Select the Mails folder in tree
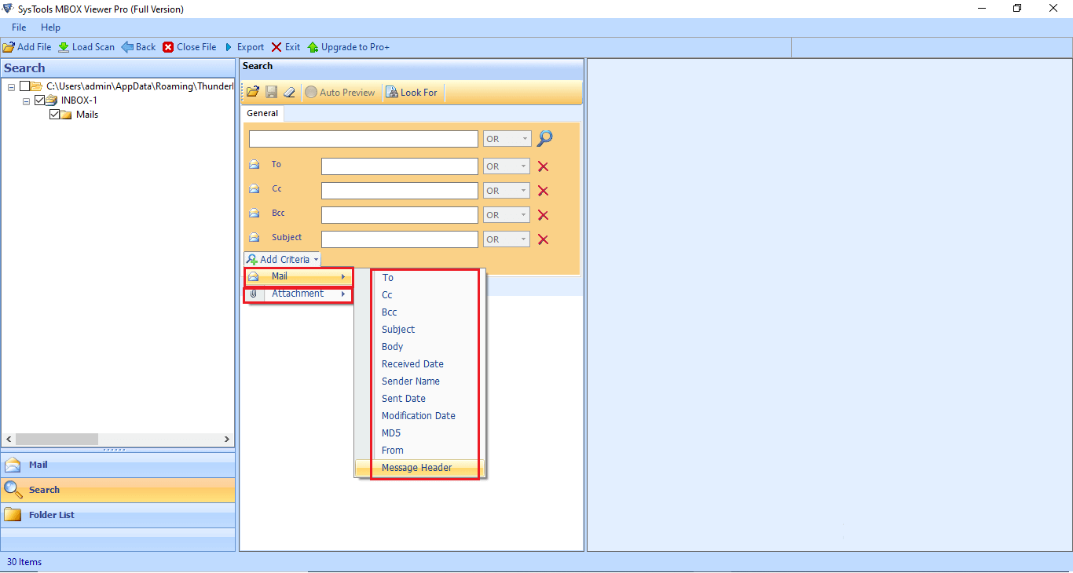 pyautogui.click(x=87, y=115)
